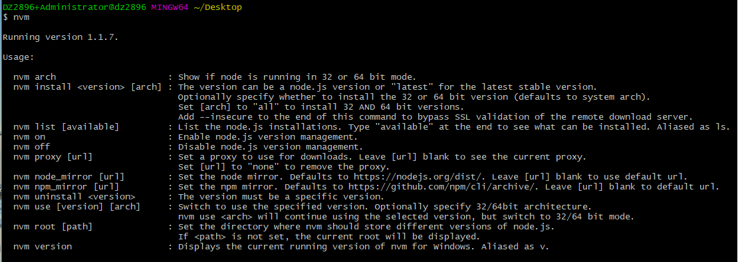
Task: Click the "nvm node_mirror [url]" command text
Action: [x=68, y=177]
